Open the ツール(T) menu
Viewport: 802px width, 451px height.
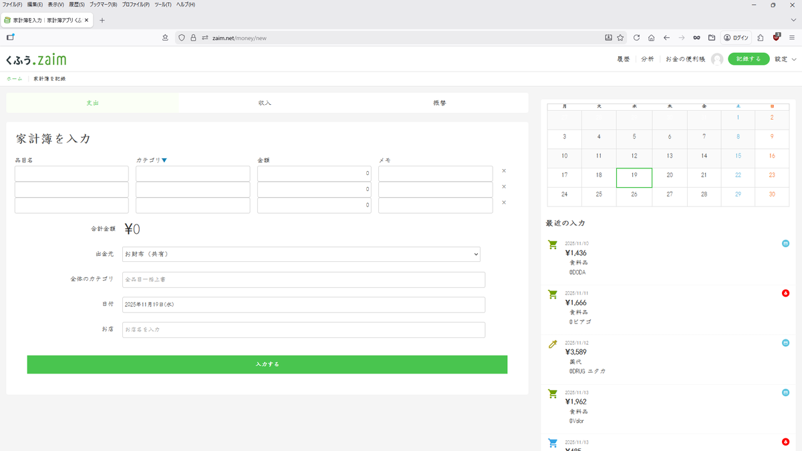click(x=163, y=5)
